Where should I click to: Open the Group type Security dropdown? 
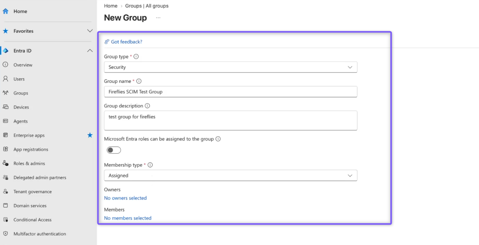point(231,67)
